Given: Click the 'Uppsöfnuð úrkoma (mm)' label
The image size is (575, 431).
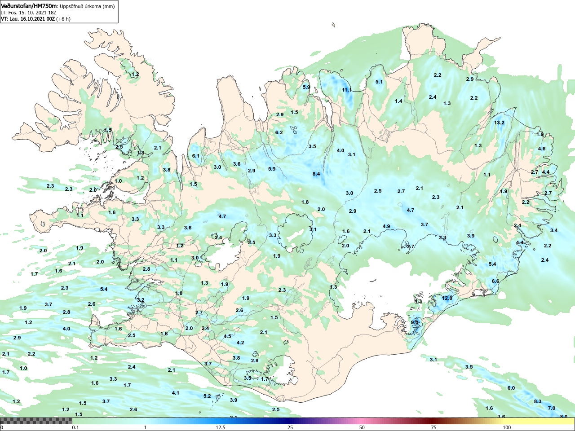Looking at the screenshot, I should coord(88,7).
